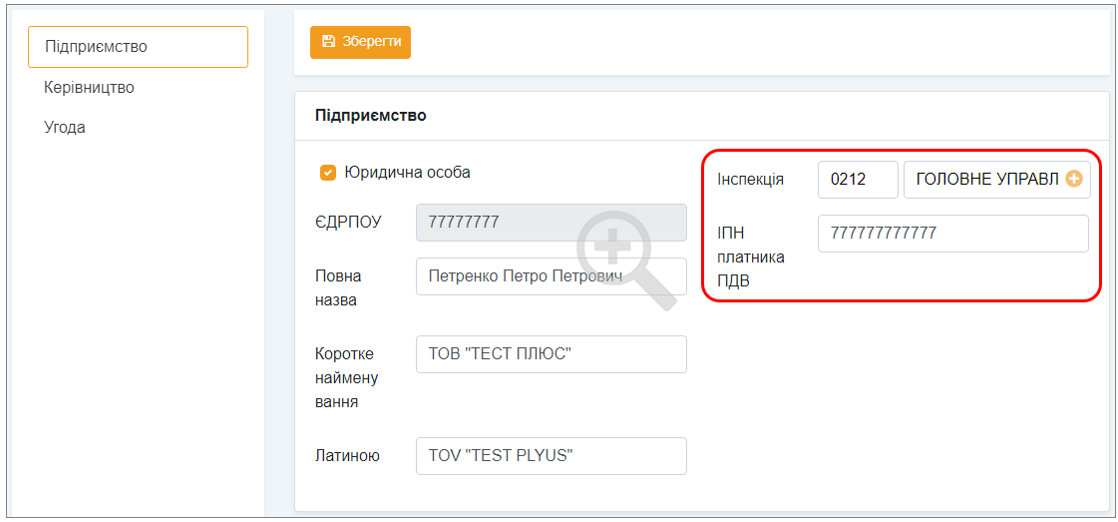Open the Угода sidebar section
Viewport: 1118px width, 522px height.
65,128
